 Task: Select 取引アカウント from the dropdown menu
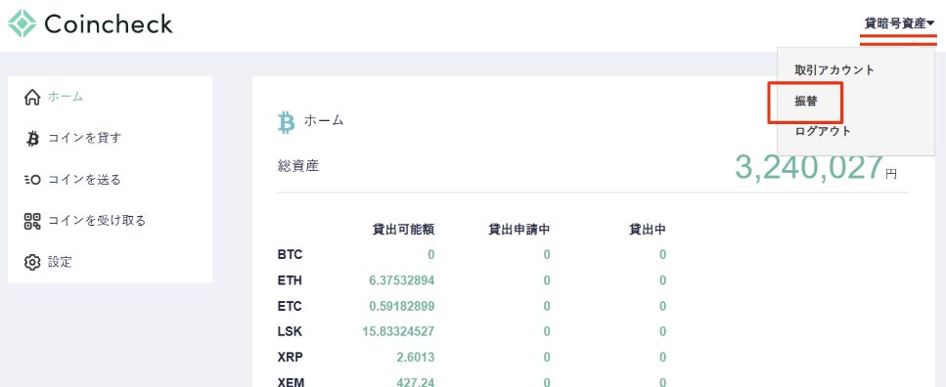click(x=834, y=70)
